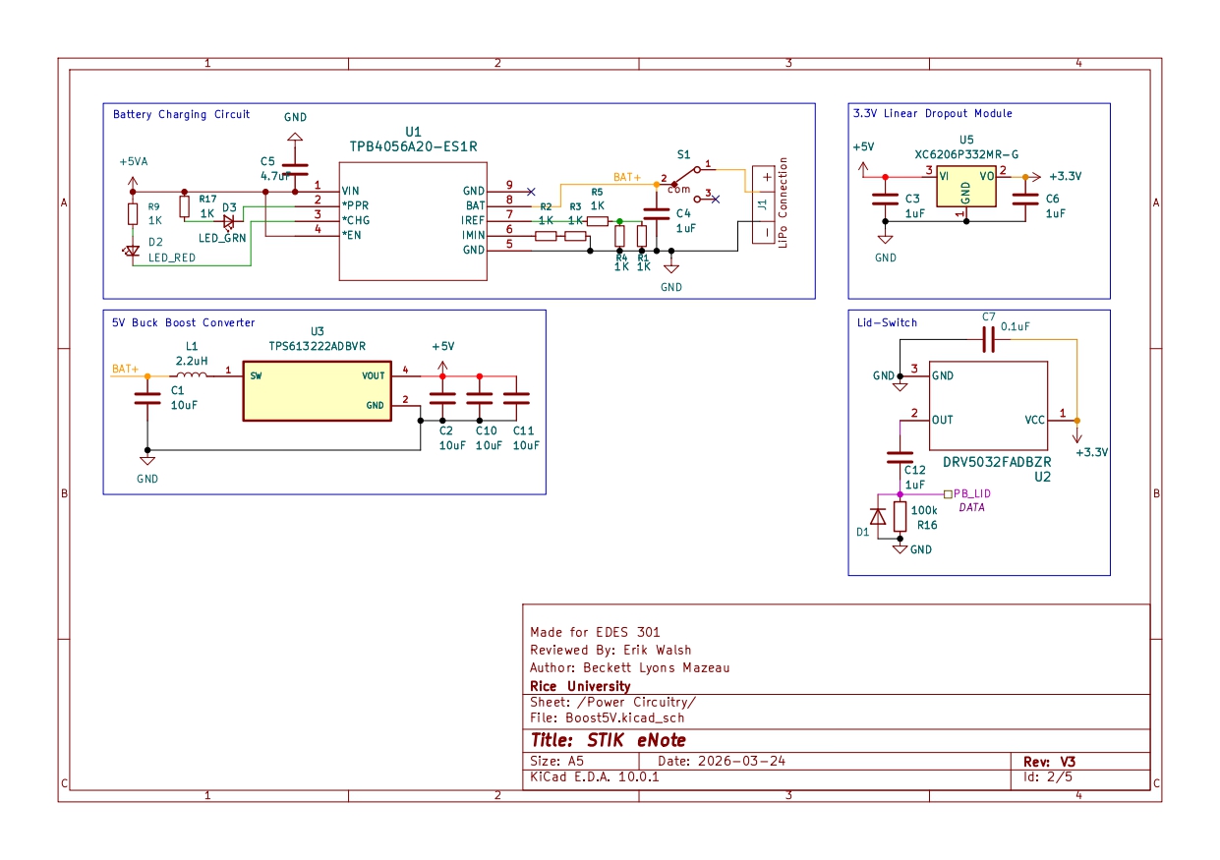Click the IMIN pin label on U1
Screen dimensions: 1220x860
click(473, 236)
